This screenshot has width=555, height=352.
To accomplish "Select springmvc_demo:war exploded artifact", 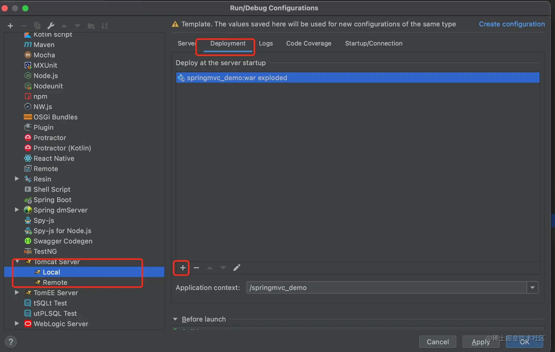I will tap(358, 78).
